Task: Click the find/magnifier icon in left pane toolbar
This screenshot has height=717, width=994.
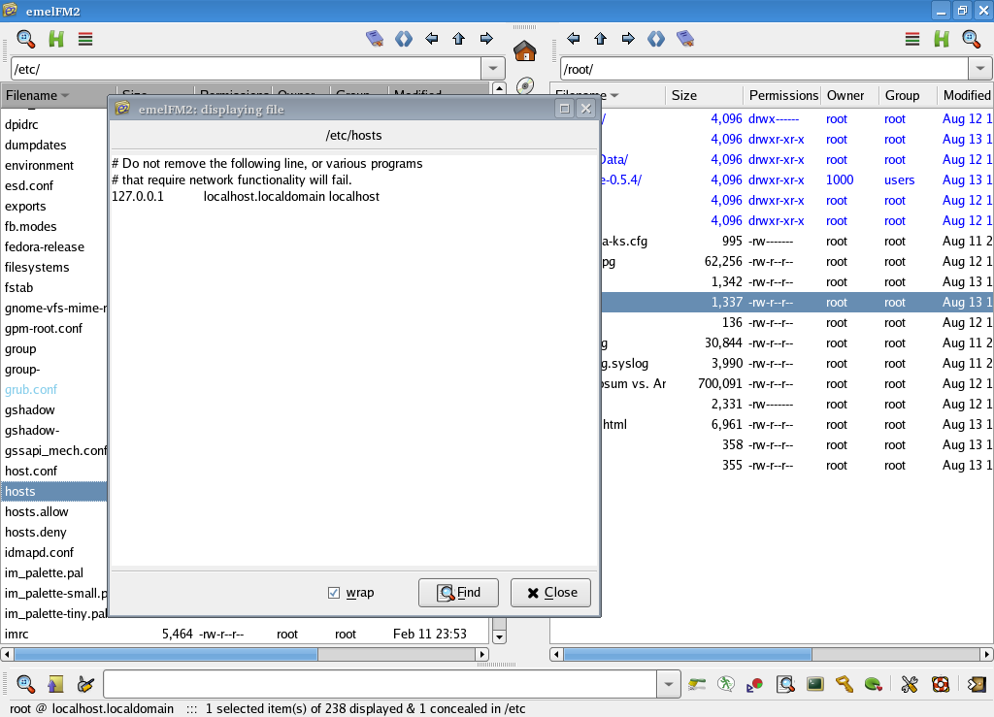Action: (x=26, y=39)
